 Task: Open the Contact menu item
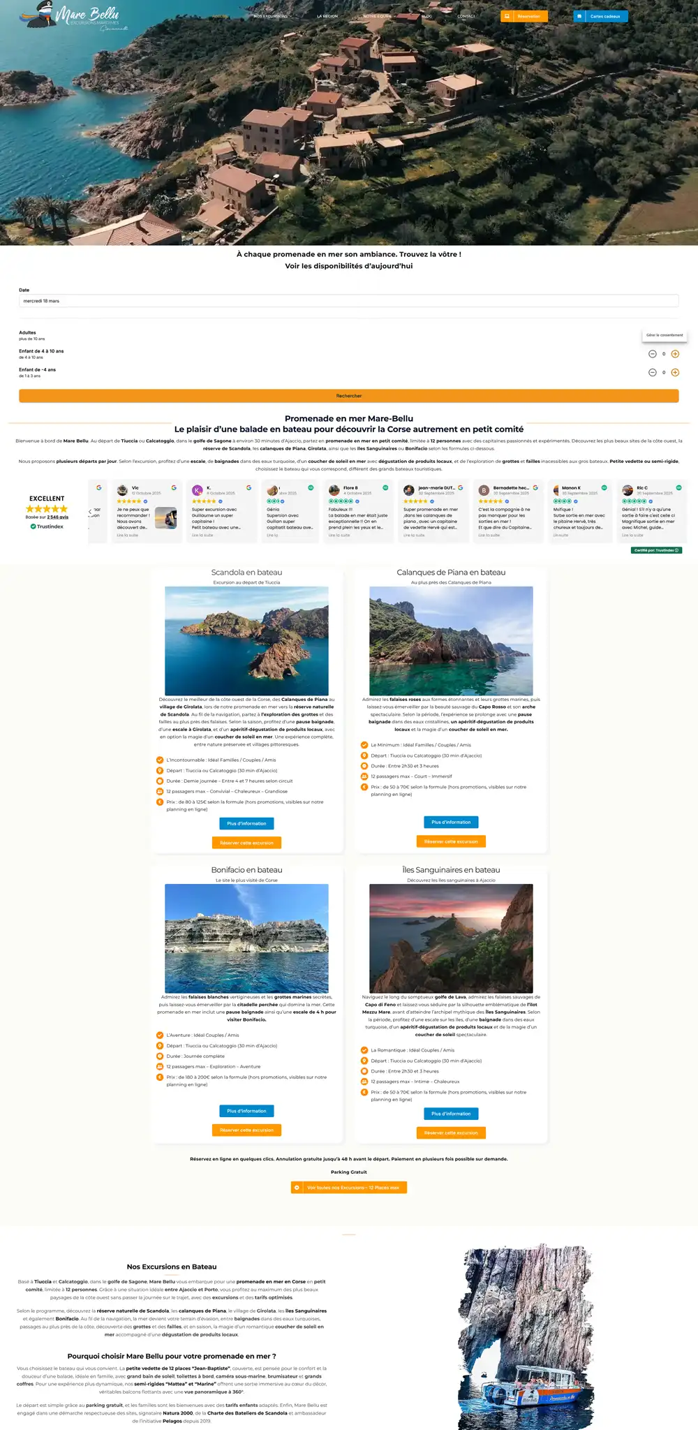click(466, 16)
